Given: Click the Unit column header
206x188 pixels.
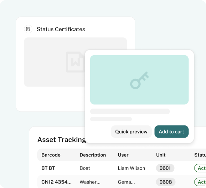Looking at the screenshot, I should coord(161,155).
